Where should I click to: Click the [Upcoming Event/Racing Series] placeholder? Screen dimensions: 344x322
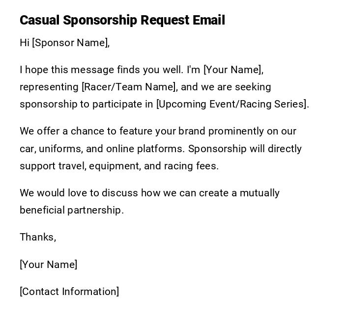(x=231, y=104)
